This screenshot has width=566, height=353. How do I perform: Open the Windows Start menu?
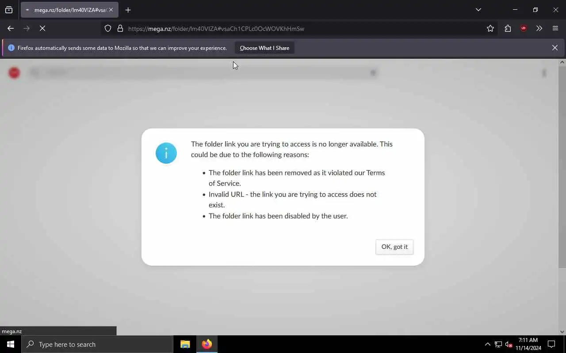(x=11, y=344)
